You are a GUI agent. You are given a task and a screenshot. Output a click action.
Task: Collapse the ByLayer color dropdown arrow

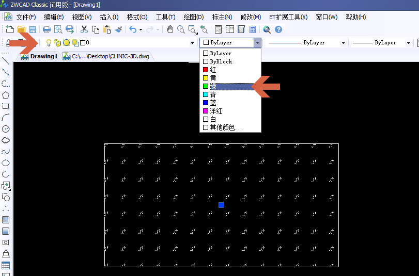(x=257, y=43)
